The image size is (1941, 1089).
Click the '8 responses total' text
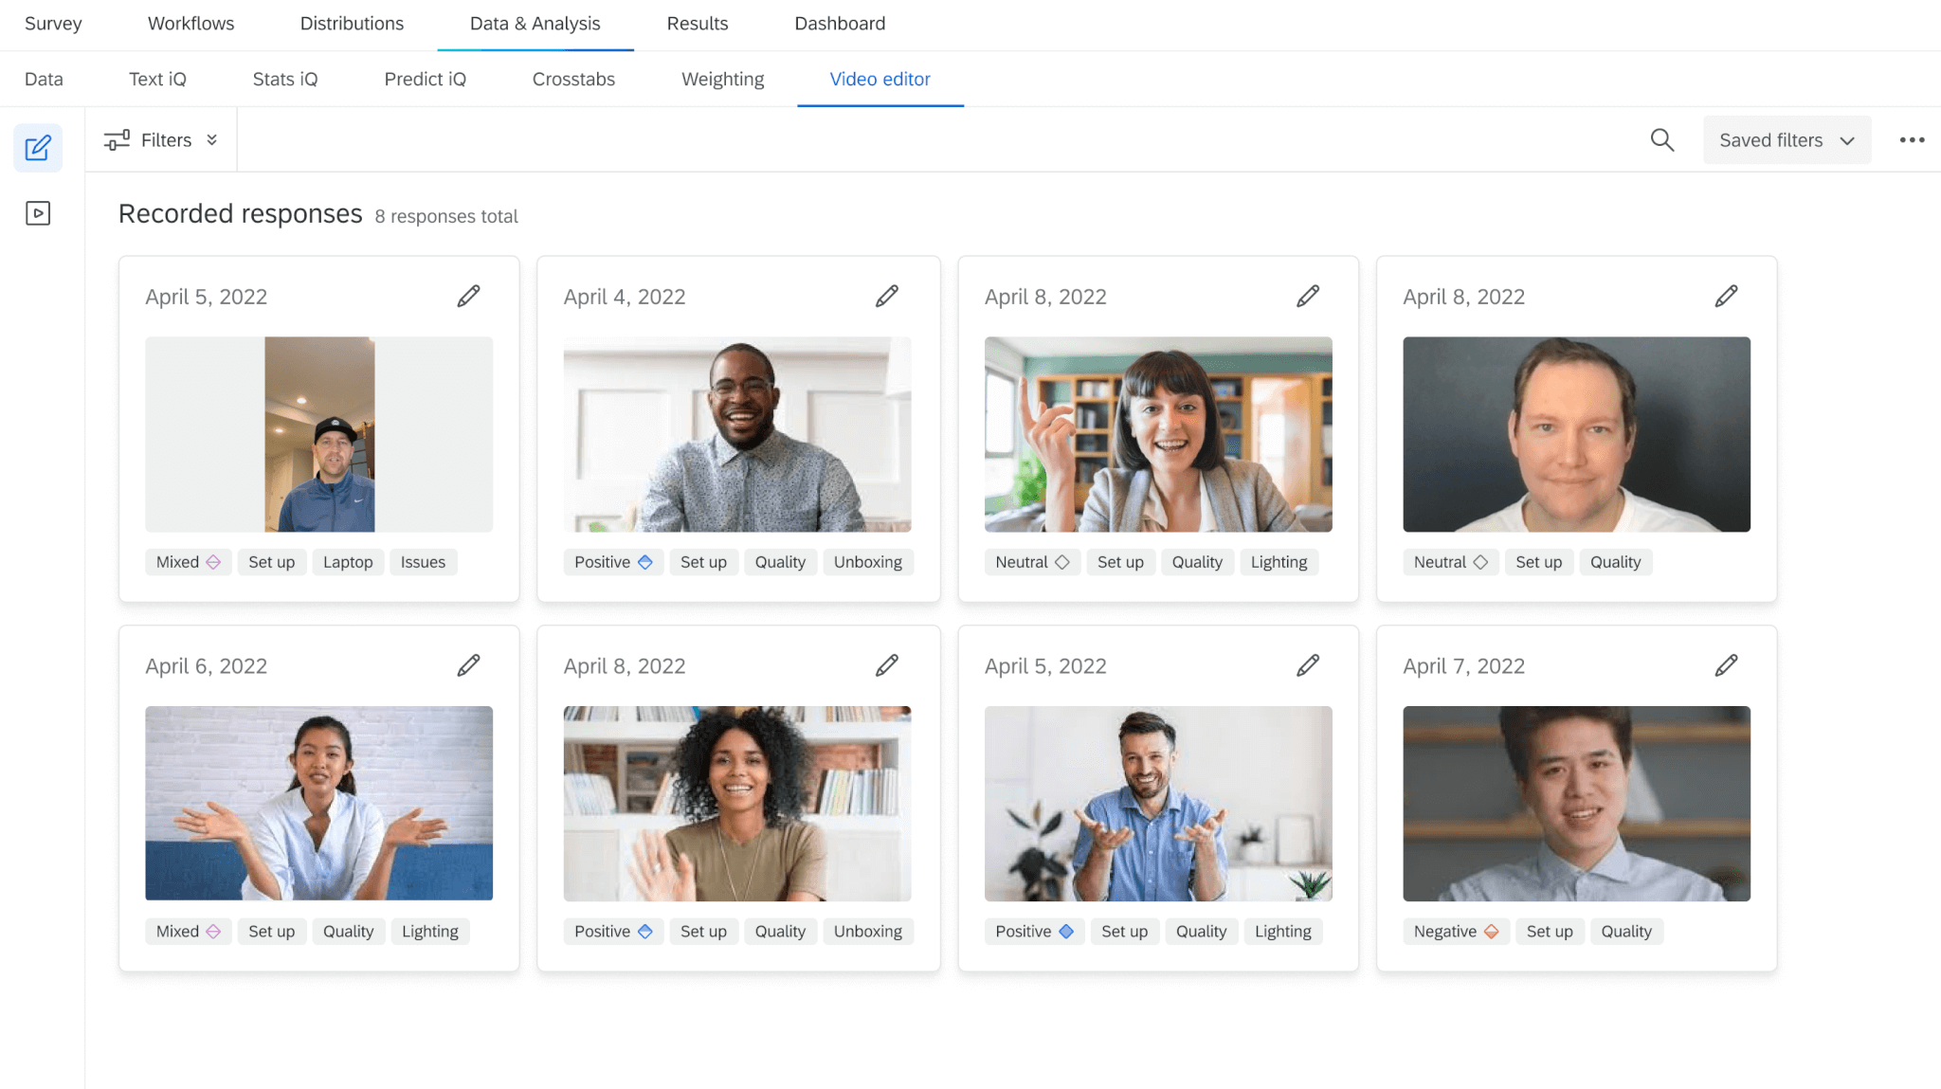446,217
